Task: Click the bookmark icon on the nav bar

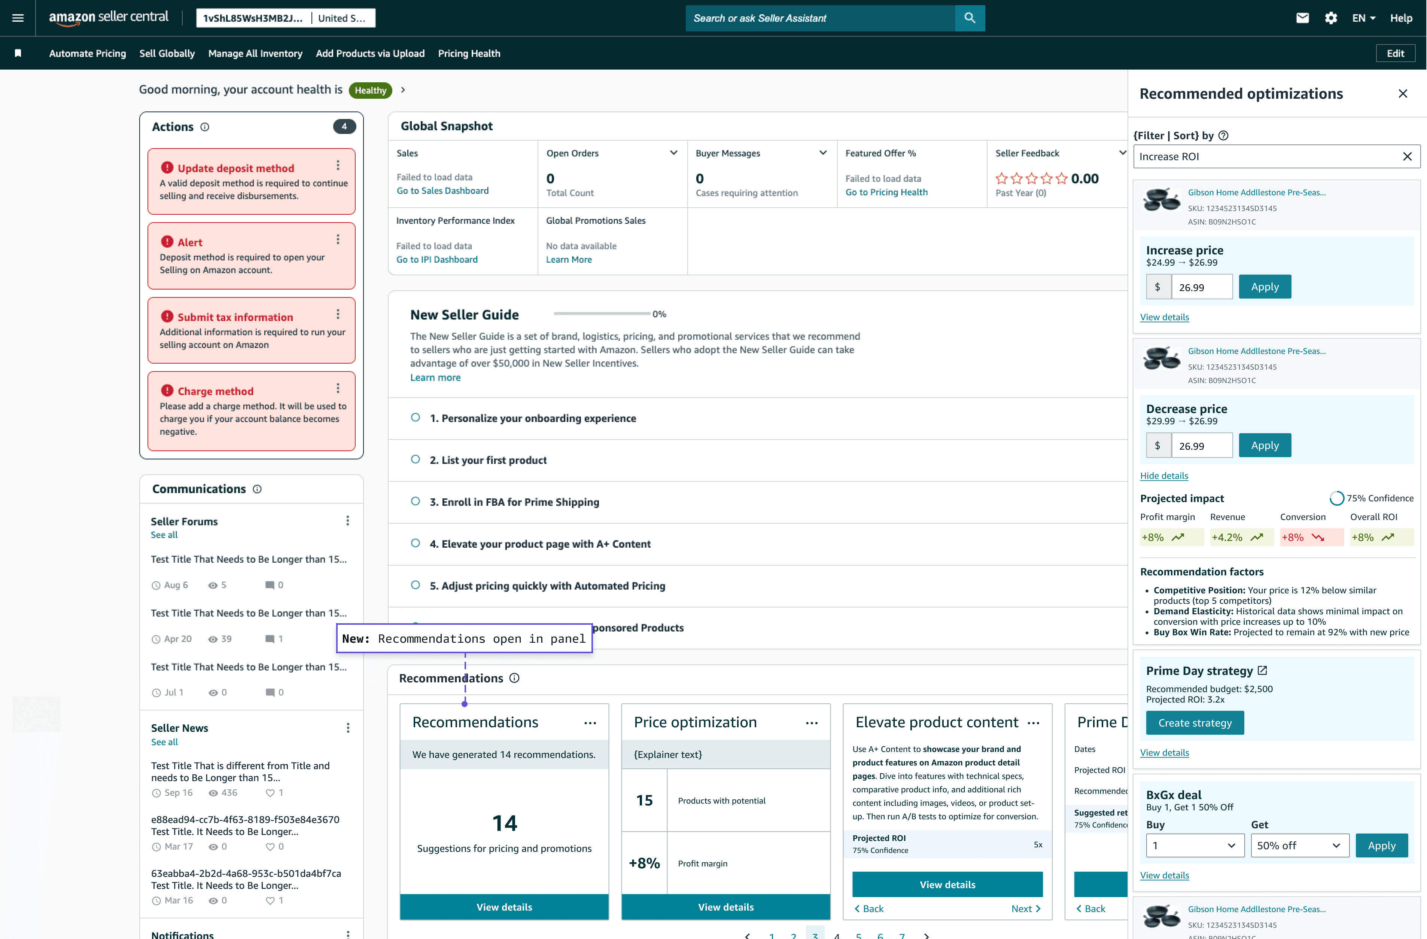Action: click(18, 53)
